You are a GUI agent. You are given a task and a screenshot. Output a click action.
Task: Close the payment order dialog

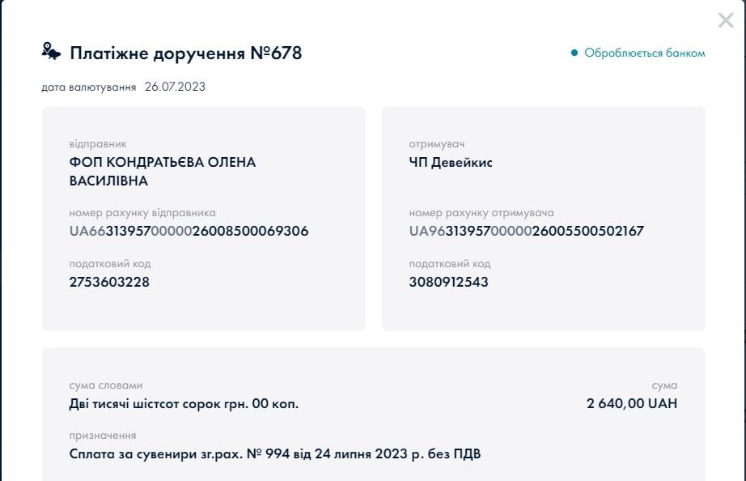point(725,21)
